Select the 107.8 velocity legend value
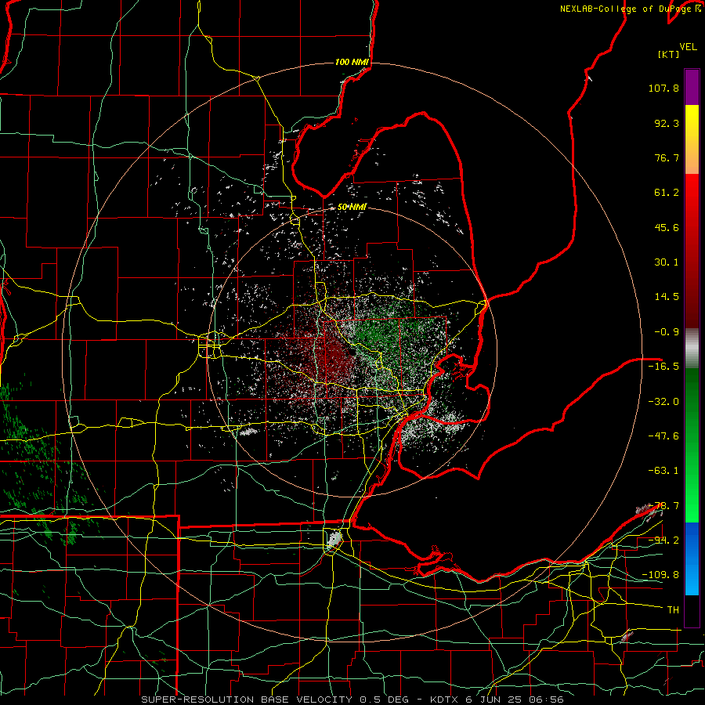This screenshot has height=705, width=705. click(663, 88)
